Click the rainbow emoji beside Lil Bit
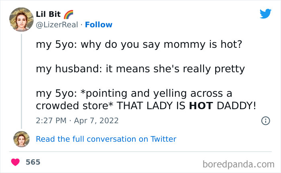The height and width of the screenshot is (173, 281). [69, 14]
